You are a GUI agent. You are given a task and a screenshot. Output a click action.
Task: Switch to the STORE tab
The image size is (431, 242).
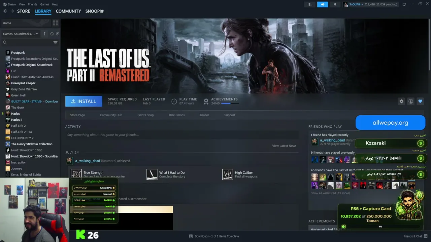pos(24,11)
